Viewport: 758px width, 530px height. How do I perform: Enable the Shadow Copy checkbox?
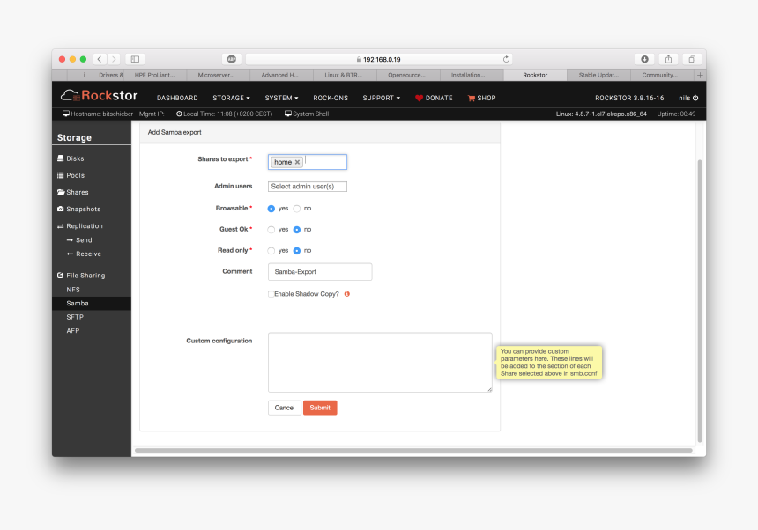point(271,294)
